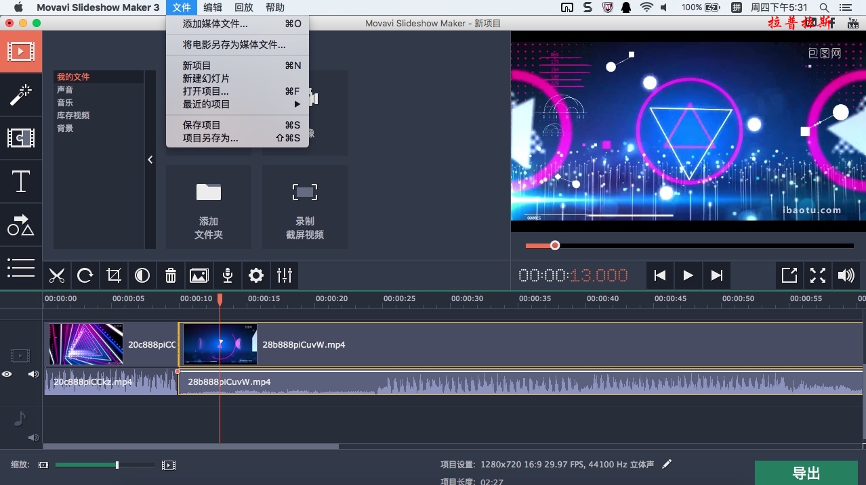
Task: Open the More tools list icon
Action: click(21, 268)
